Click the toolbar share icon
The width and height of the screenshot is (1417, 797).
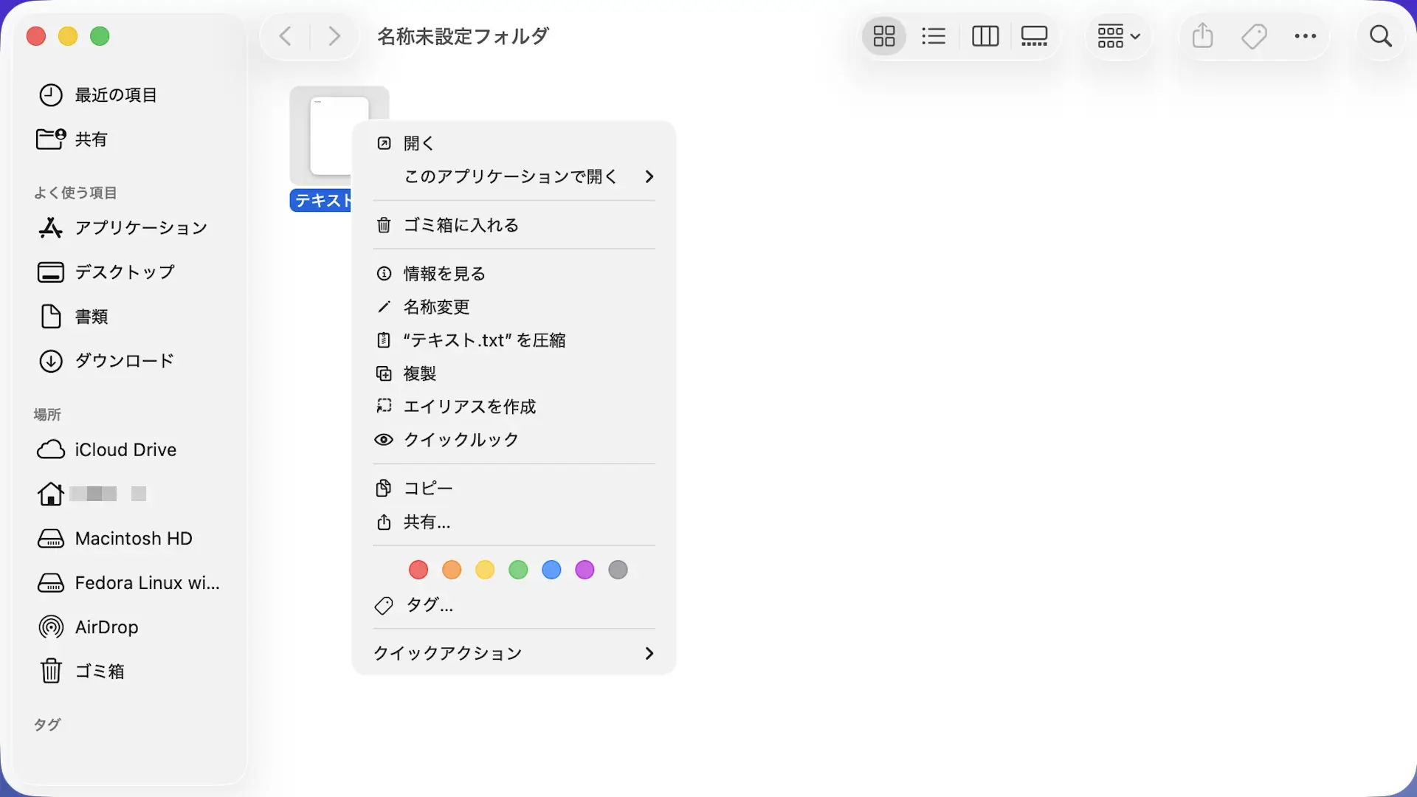(1202, 36)
